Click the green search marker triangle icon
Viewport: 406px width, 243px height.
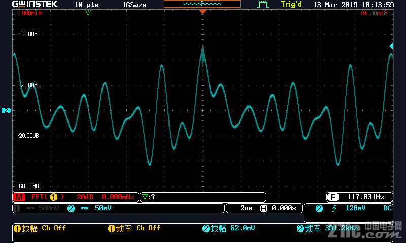145,197
